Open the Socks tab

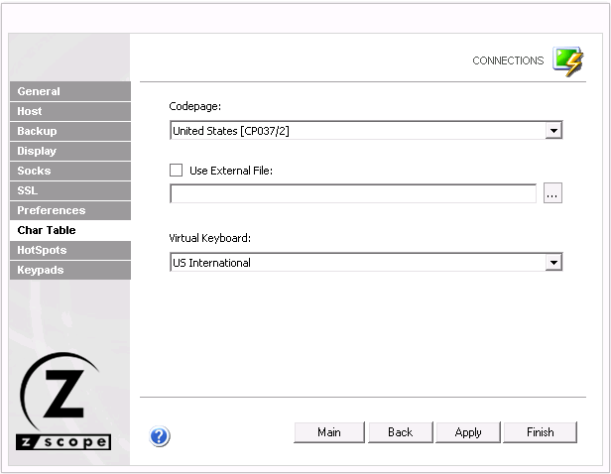pos(70,171)
